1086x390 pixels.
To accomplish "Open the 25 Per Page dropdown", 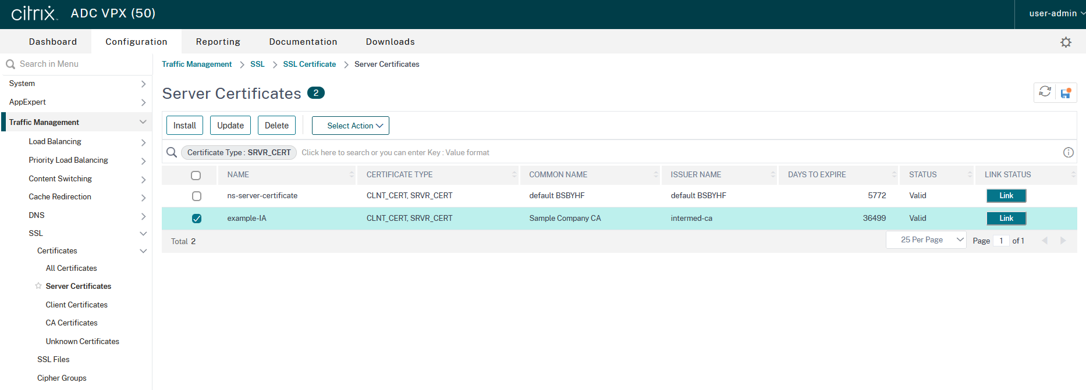I will 925,240.
